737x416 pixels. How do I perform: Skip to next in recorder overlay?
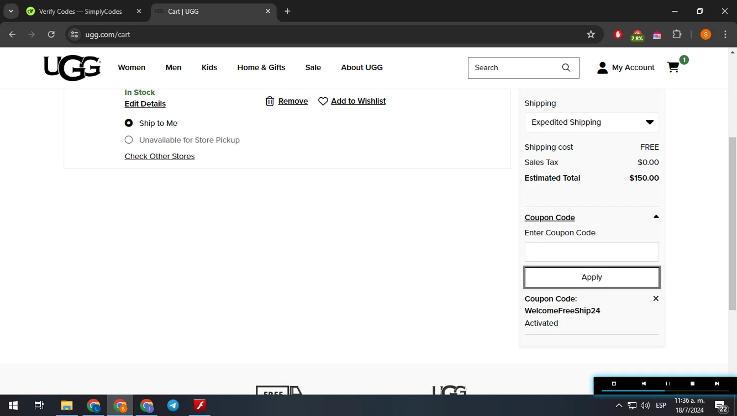(x=717, y=384)
